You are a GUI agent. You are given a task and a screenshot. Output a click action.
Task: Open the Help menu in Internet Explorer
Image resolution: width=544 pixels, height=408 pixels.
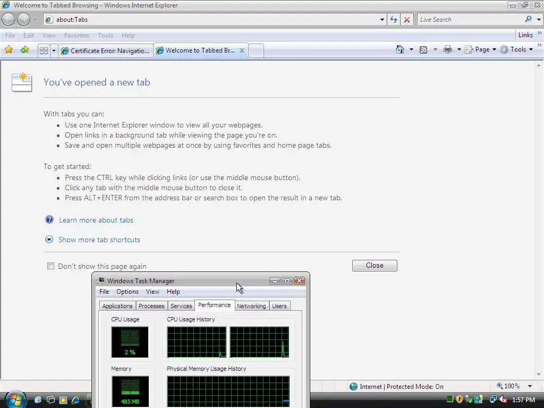(x=128, y=36)
